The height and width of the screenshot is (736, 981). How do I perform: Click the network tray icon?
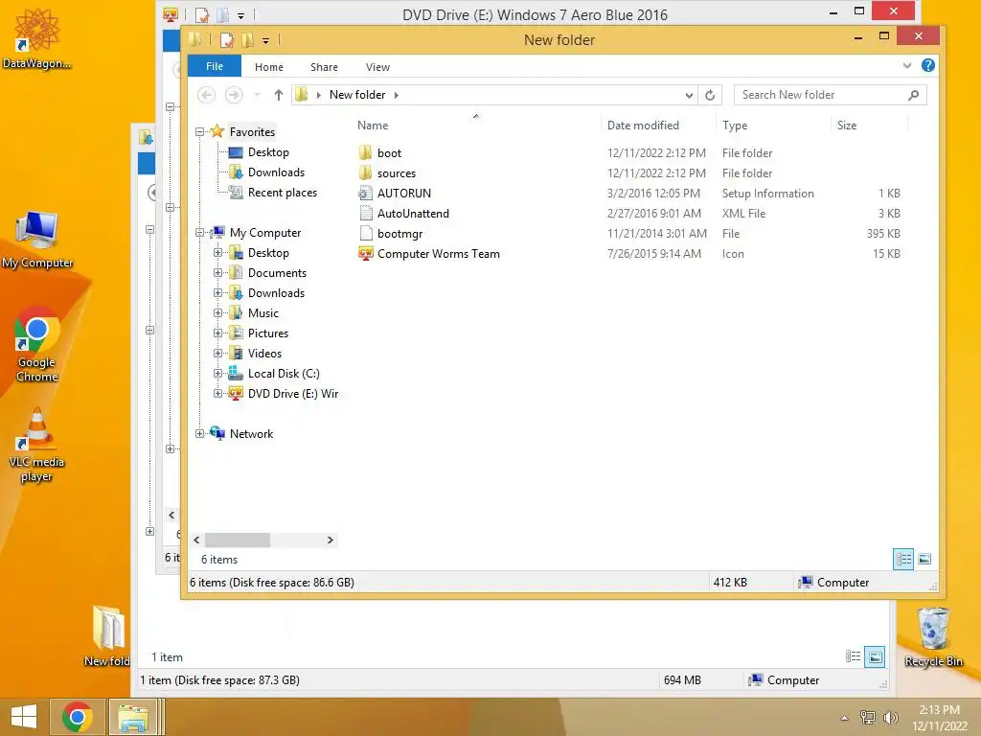[867, 717]
